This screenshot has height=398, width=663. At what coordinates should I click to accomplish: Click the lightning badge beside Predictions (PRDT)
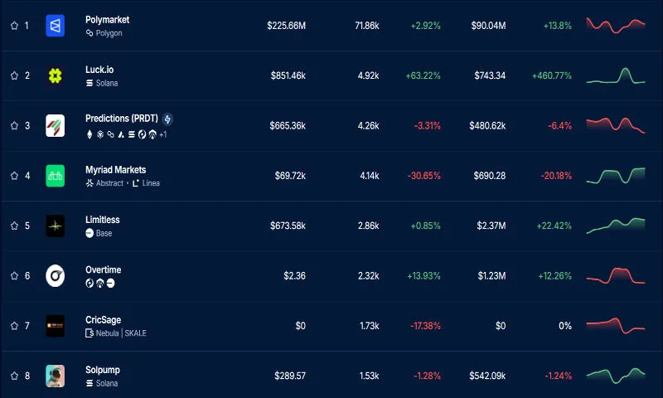167,119
